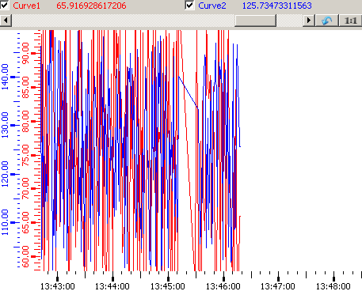Click the Curve1 value 65.916928617206
Viewport: 362px width, 291px height.
tap(91, 6)
